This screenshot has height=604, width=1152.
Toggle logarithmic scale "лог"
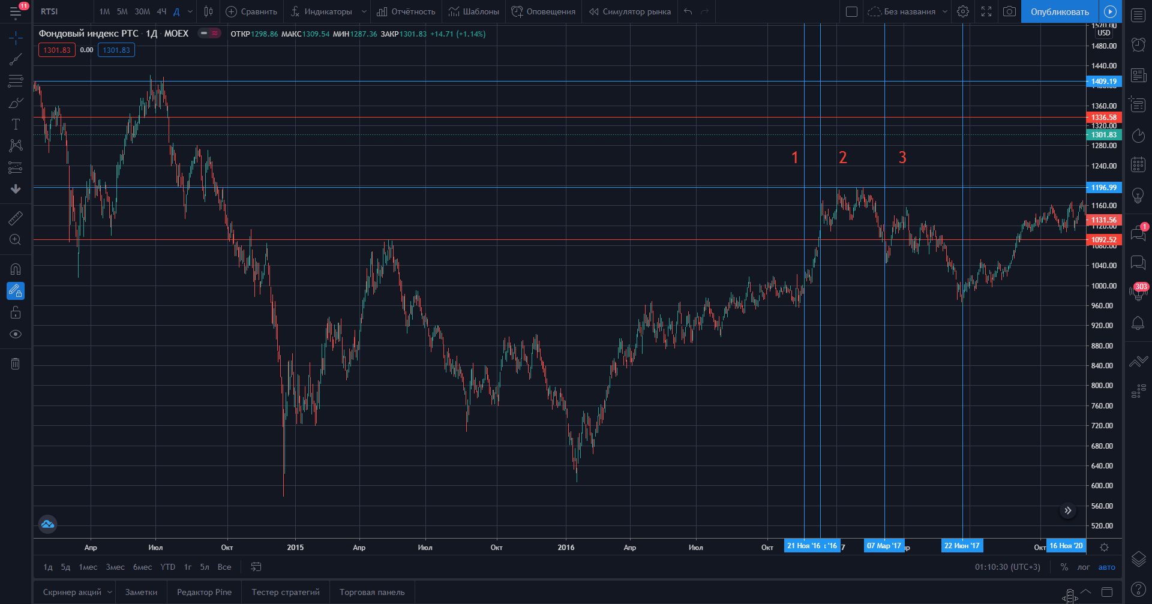tap(1083, 567)
